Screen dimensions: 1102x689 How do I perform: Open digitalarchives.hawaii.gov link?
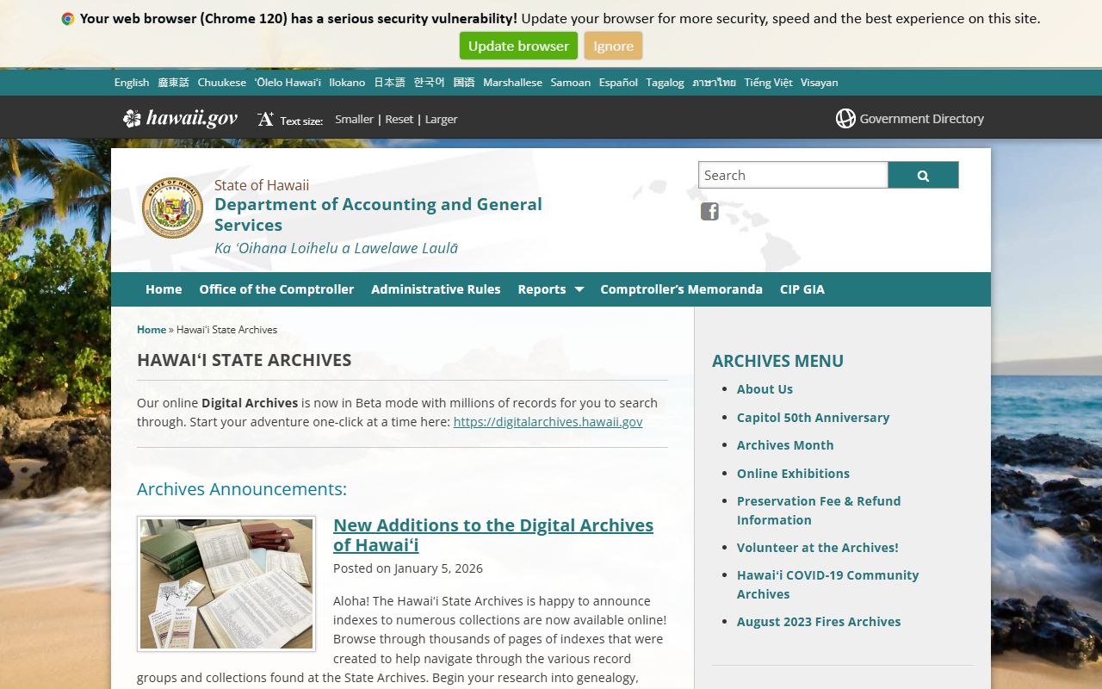[x=548, y=422]
